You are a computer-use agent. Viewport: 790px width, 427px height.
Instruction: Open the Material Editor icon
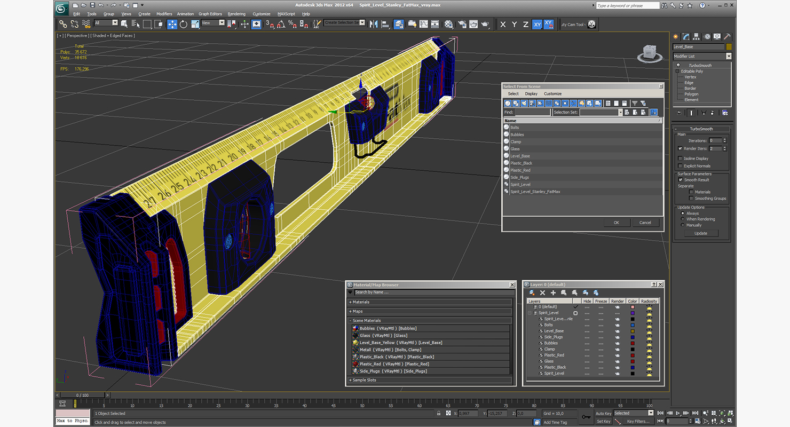[x=449, y=24]
